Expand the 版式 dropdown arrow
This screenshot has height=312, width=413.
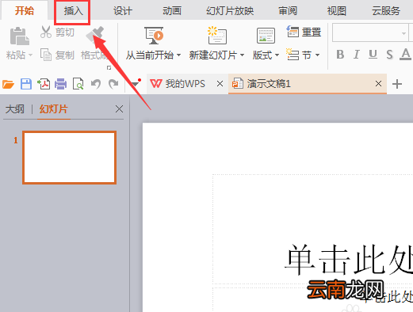[277, 55]
